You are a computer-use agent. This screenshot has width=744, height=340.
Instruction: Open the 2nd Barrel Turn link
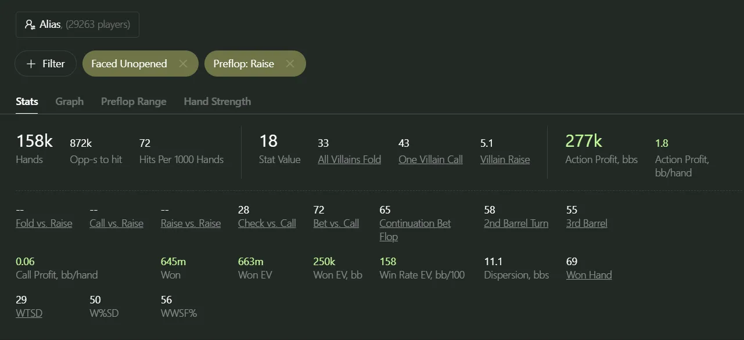click(x=516, y=223)
